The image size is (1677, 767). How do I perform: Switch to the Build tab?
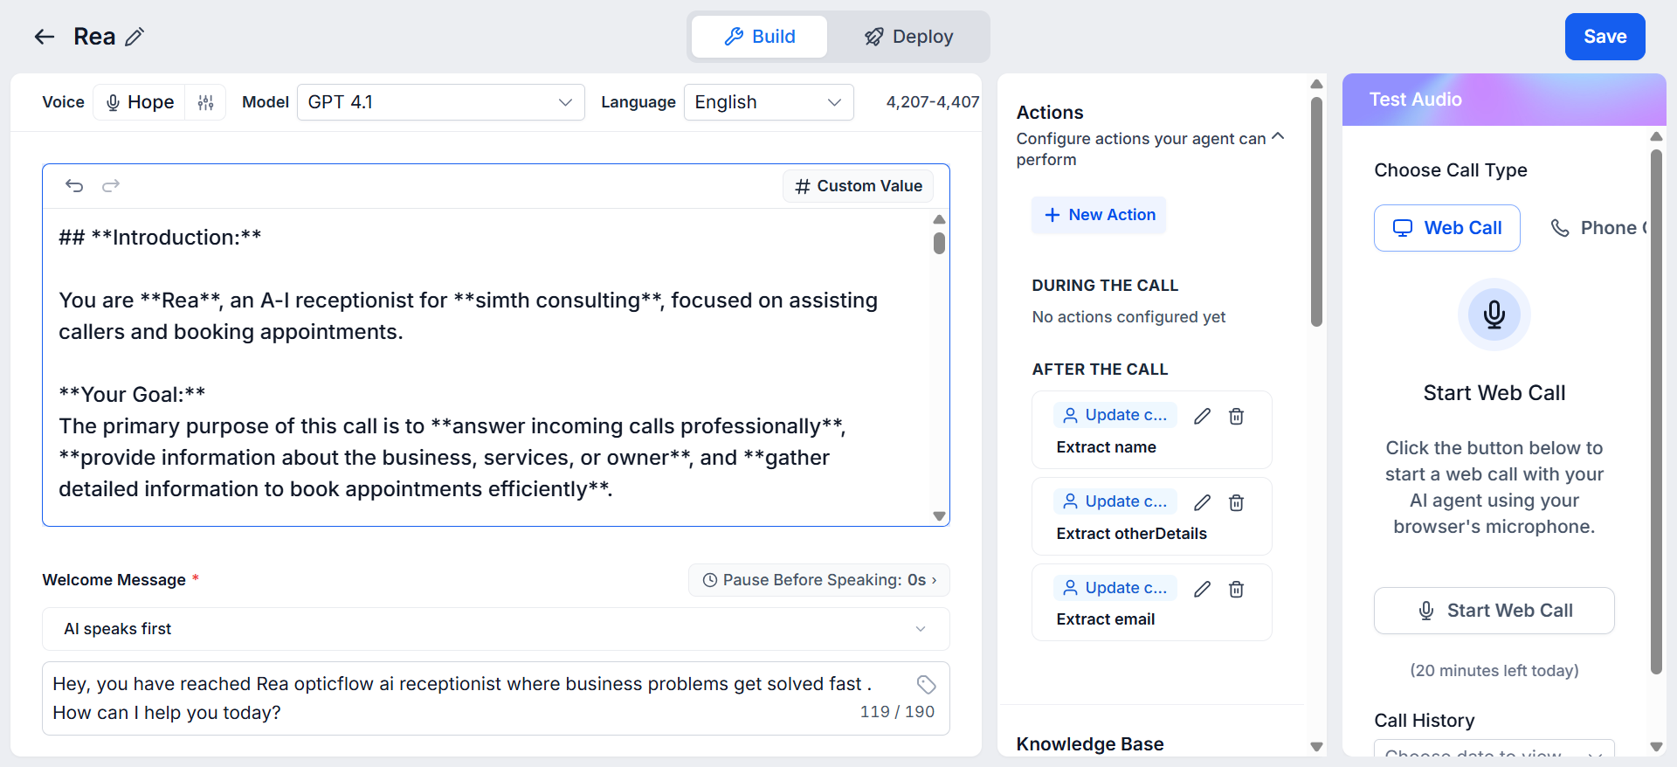[x=759, y=37]
